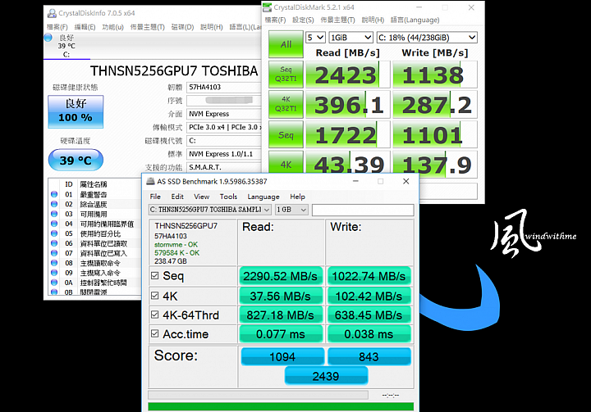Click the read score 1094
Screen dimensions: 591x412
(x=282, y=356)
